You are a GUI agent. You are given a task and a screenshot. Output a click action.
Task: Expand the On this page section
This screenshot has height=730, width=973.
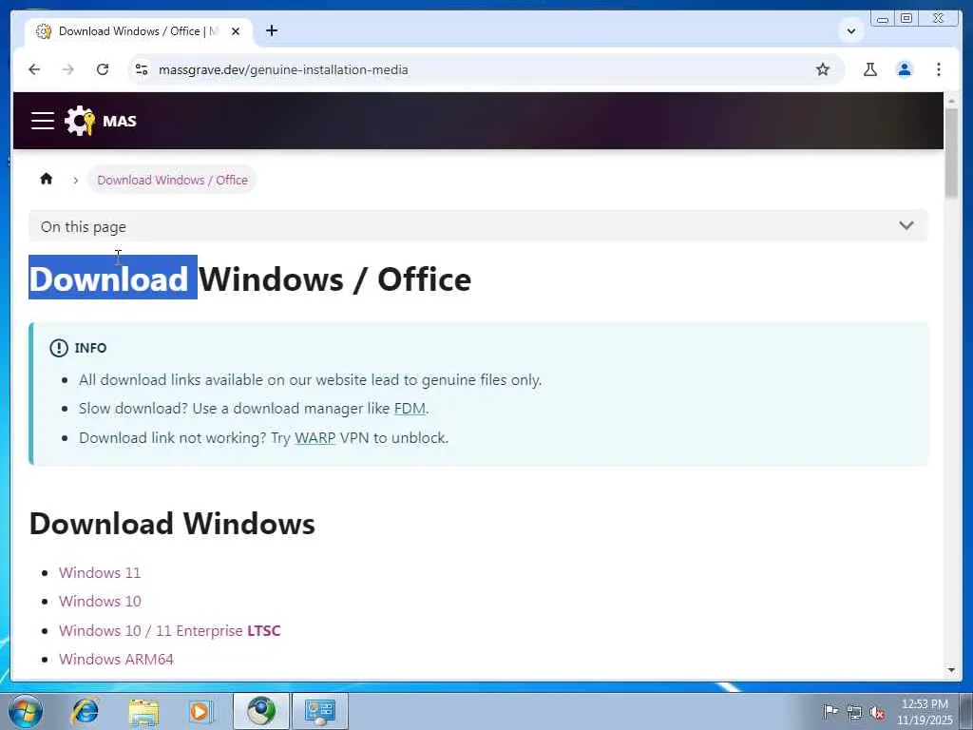pos(479,226)
